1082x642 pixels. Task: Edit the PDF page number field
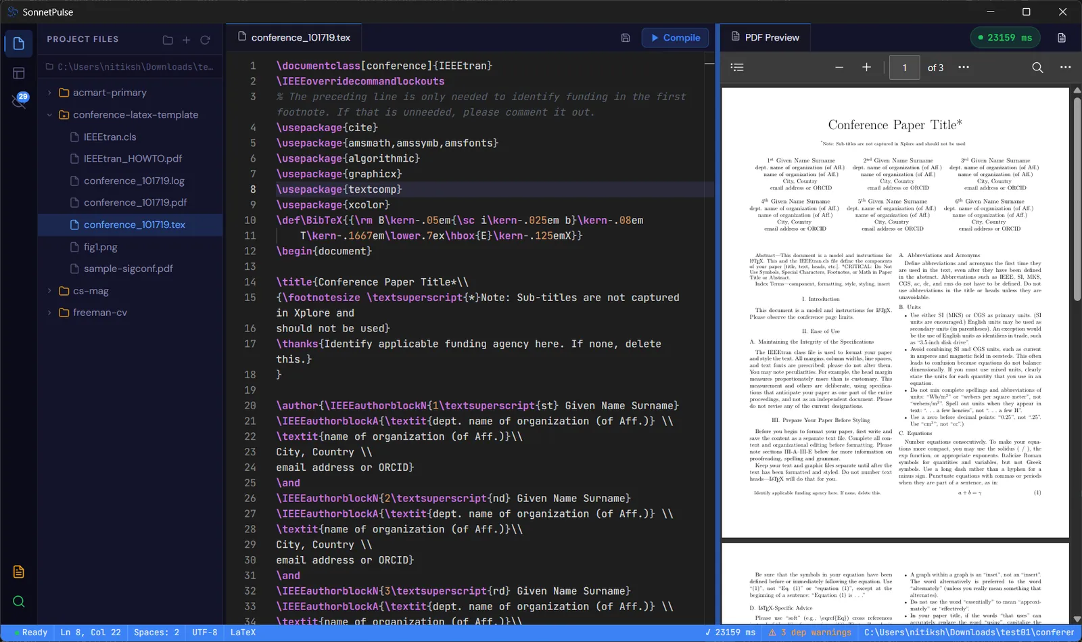click(x=905, y=68)
